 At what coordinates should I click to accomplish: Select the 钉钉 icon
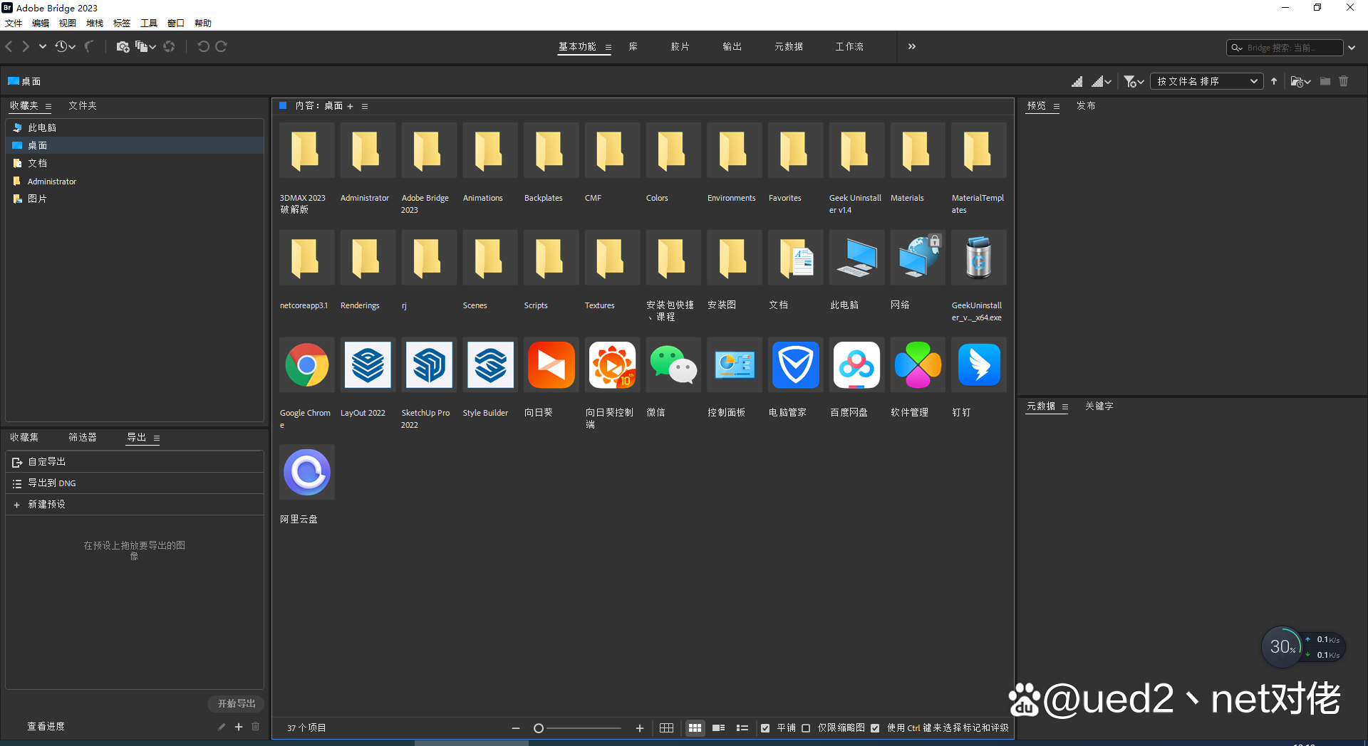pyautogui.click(x=979, y=365)
